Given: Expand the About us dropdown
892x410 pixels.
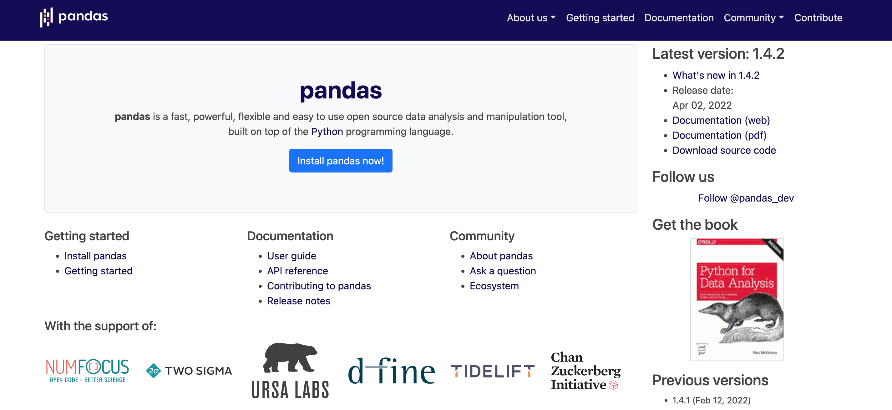Looking at the screenshot, I should [x=531, y=17].
